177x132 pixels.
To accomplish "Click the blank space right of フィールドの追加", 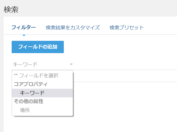I will [120, 47].
